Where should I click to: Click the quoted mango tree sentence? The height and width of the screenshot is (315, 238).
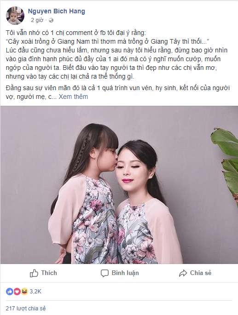click(x=107, y=41)
